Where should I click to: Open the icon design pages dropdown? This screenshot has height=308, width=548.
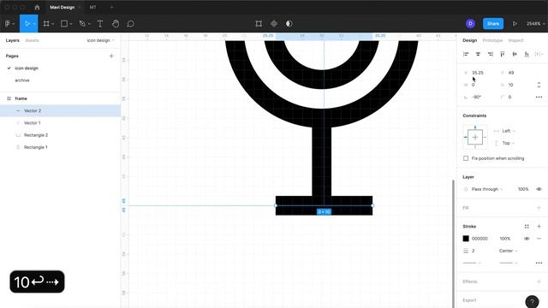(x=101, y=40)
